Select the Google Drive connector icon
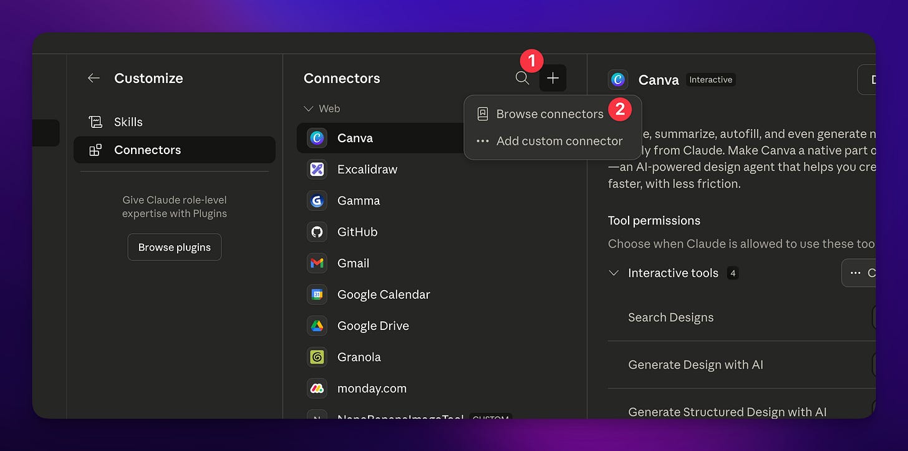Image resolution: width=908 pixels, height=451 pixels. (317, 326)
